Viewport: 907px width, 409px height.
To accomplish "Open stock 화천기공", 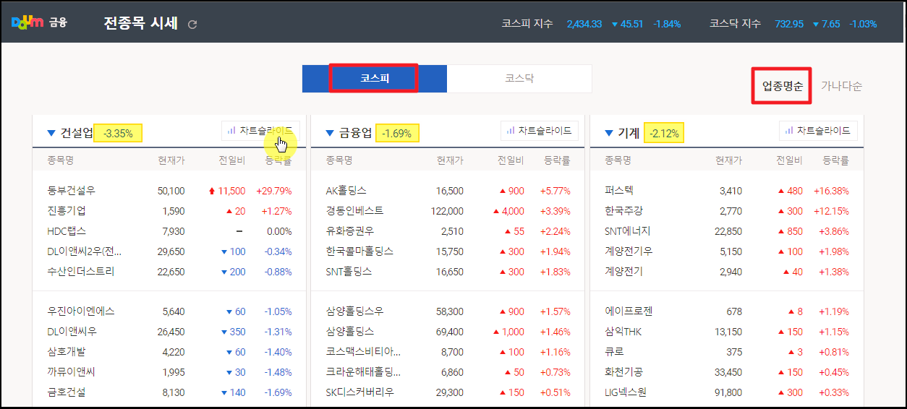I will pos(623,372).
